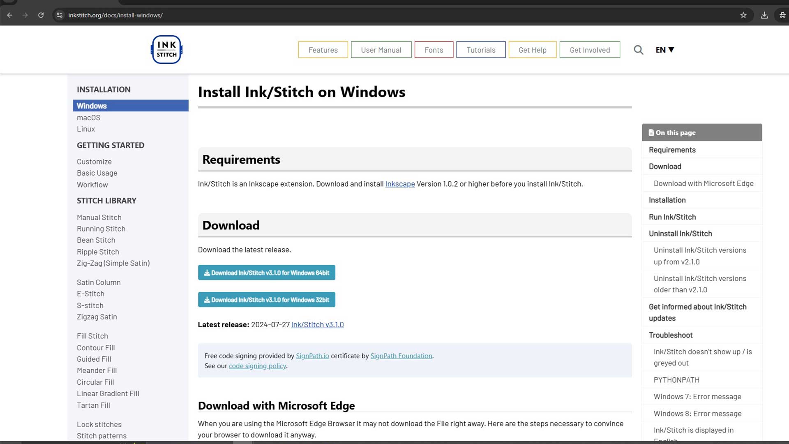The height and width of the screenshot is (444, 789).
Task: Open browser downloads icon
Action: [764, 15]
